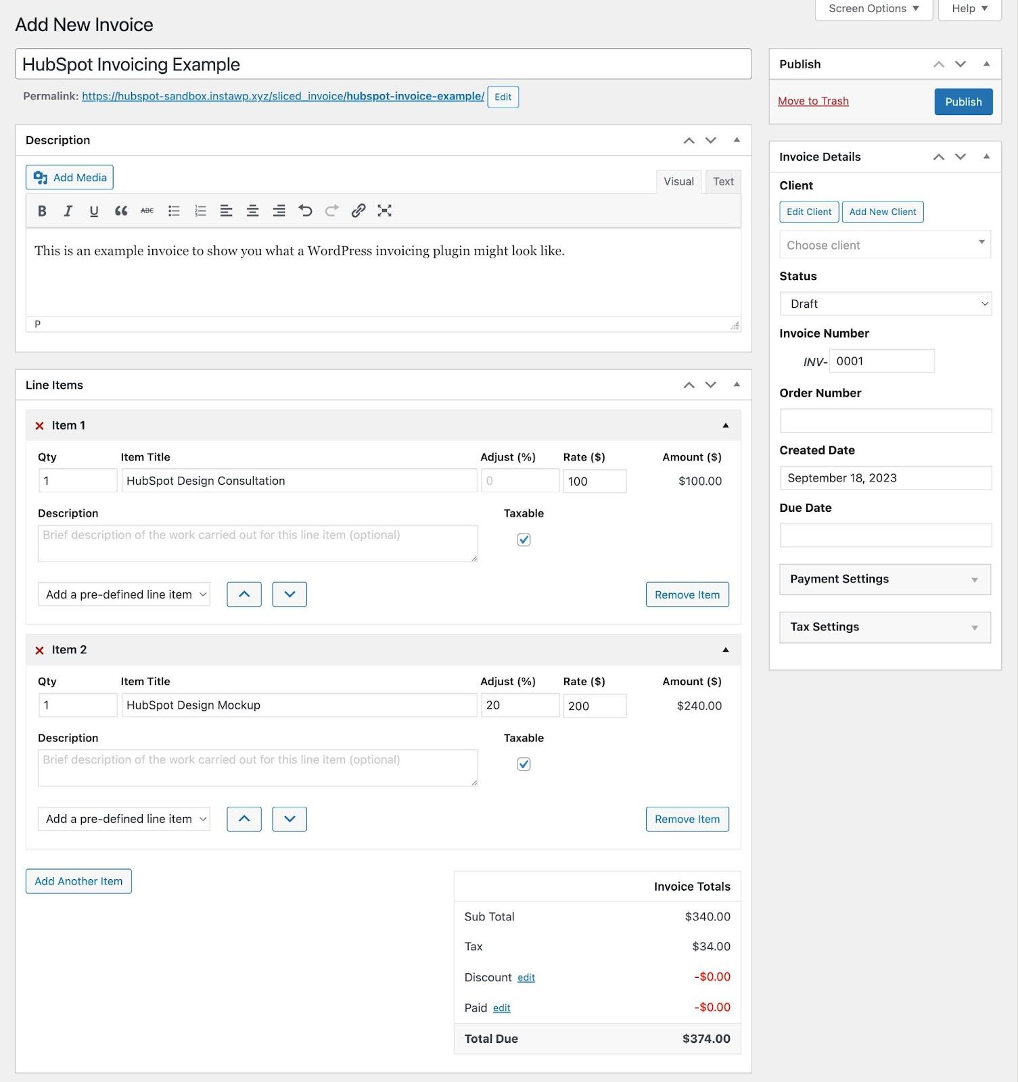Open the Status dropdown showing Draft
The image size is (1018, 1082).
[885, 304]
